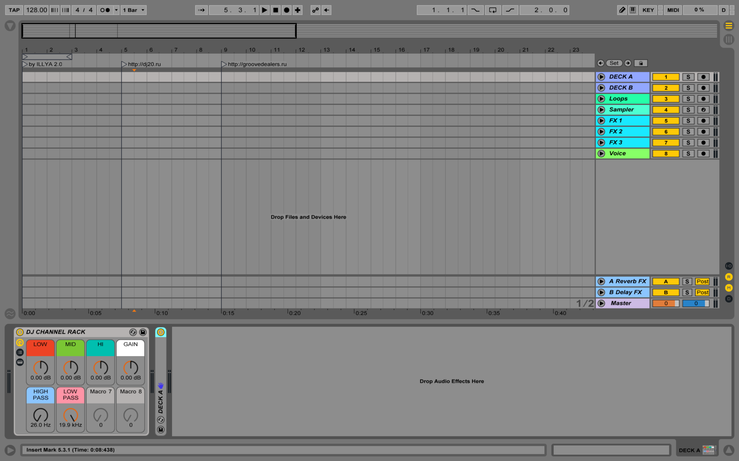This screenshot has width=739, height=461.
Task: Solo the DECK A track
Action: tap(688, 77)
